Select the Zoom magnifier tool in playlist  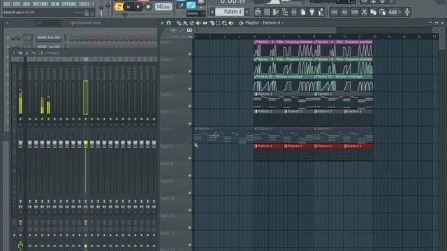point(225,23)
